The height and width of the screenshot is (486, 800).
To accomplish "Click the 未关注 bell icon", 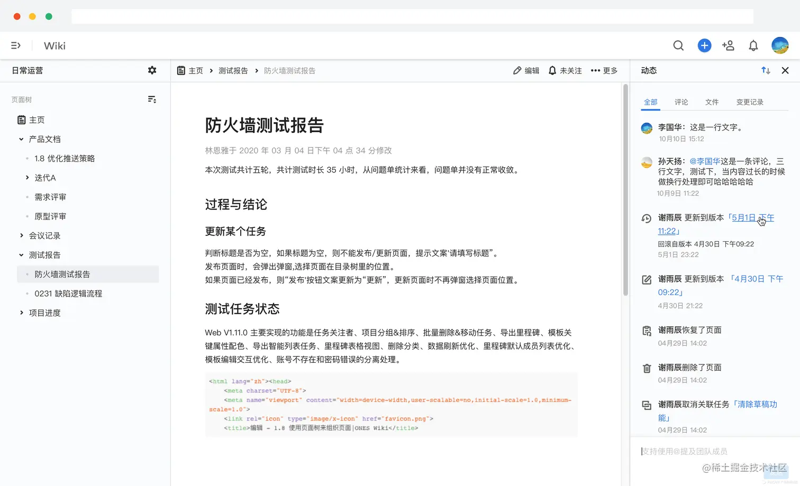I will coord(552,70).
